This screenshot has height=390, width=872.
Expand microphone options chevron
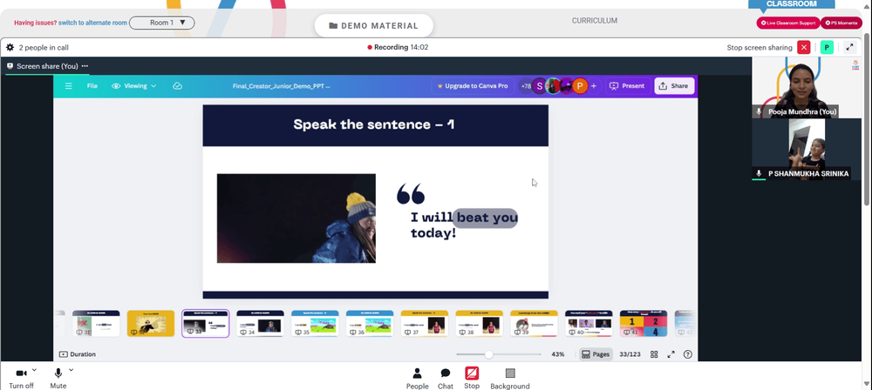coord(71,370)
